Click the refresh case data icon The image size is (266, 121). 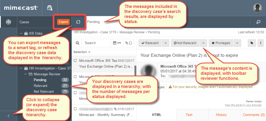(78, 22)
